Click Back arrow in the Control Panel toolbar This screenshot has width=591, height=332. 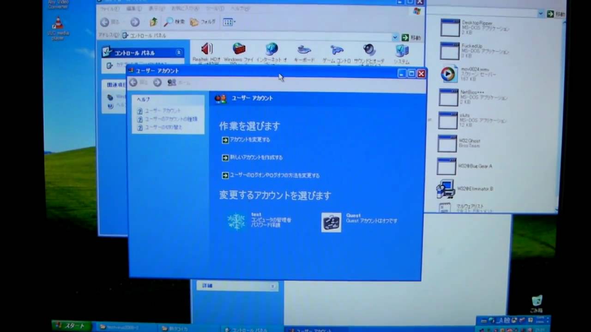click(x=105, y=22)
